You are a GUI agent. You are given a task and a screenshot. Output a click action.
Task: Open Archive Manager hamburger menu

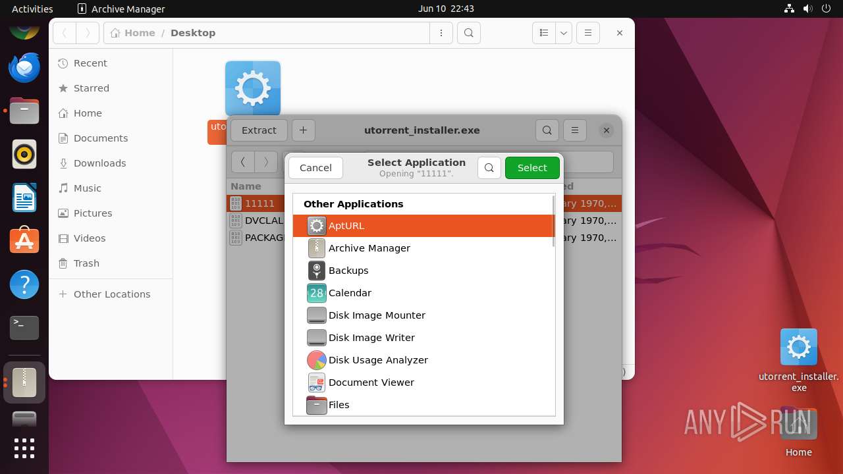click(575, 130)
